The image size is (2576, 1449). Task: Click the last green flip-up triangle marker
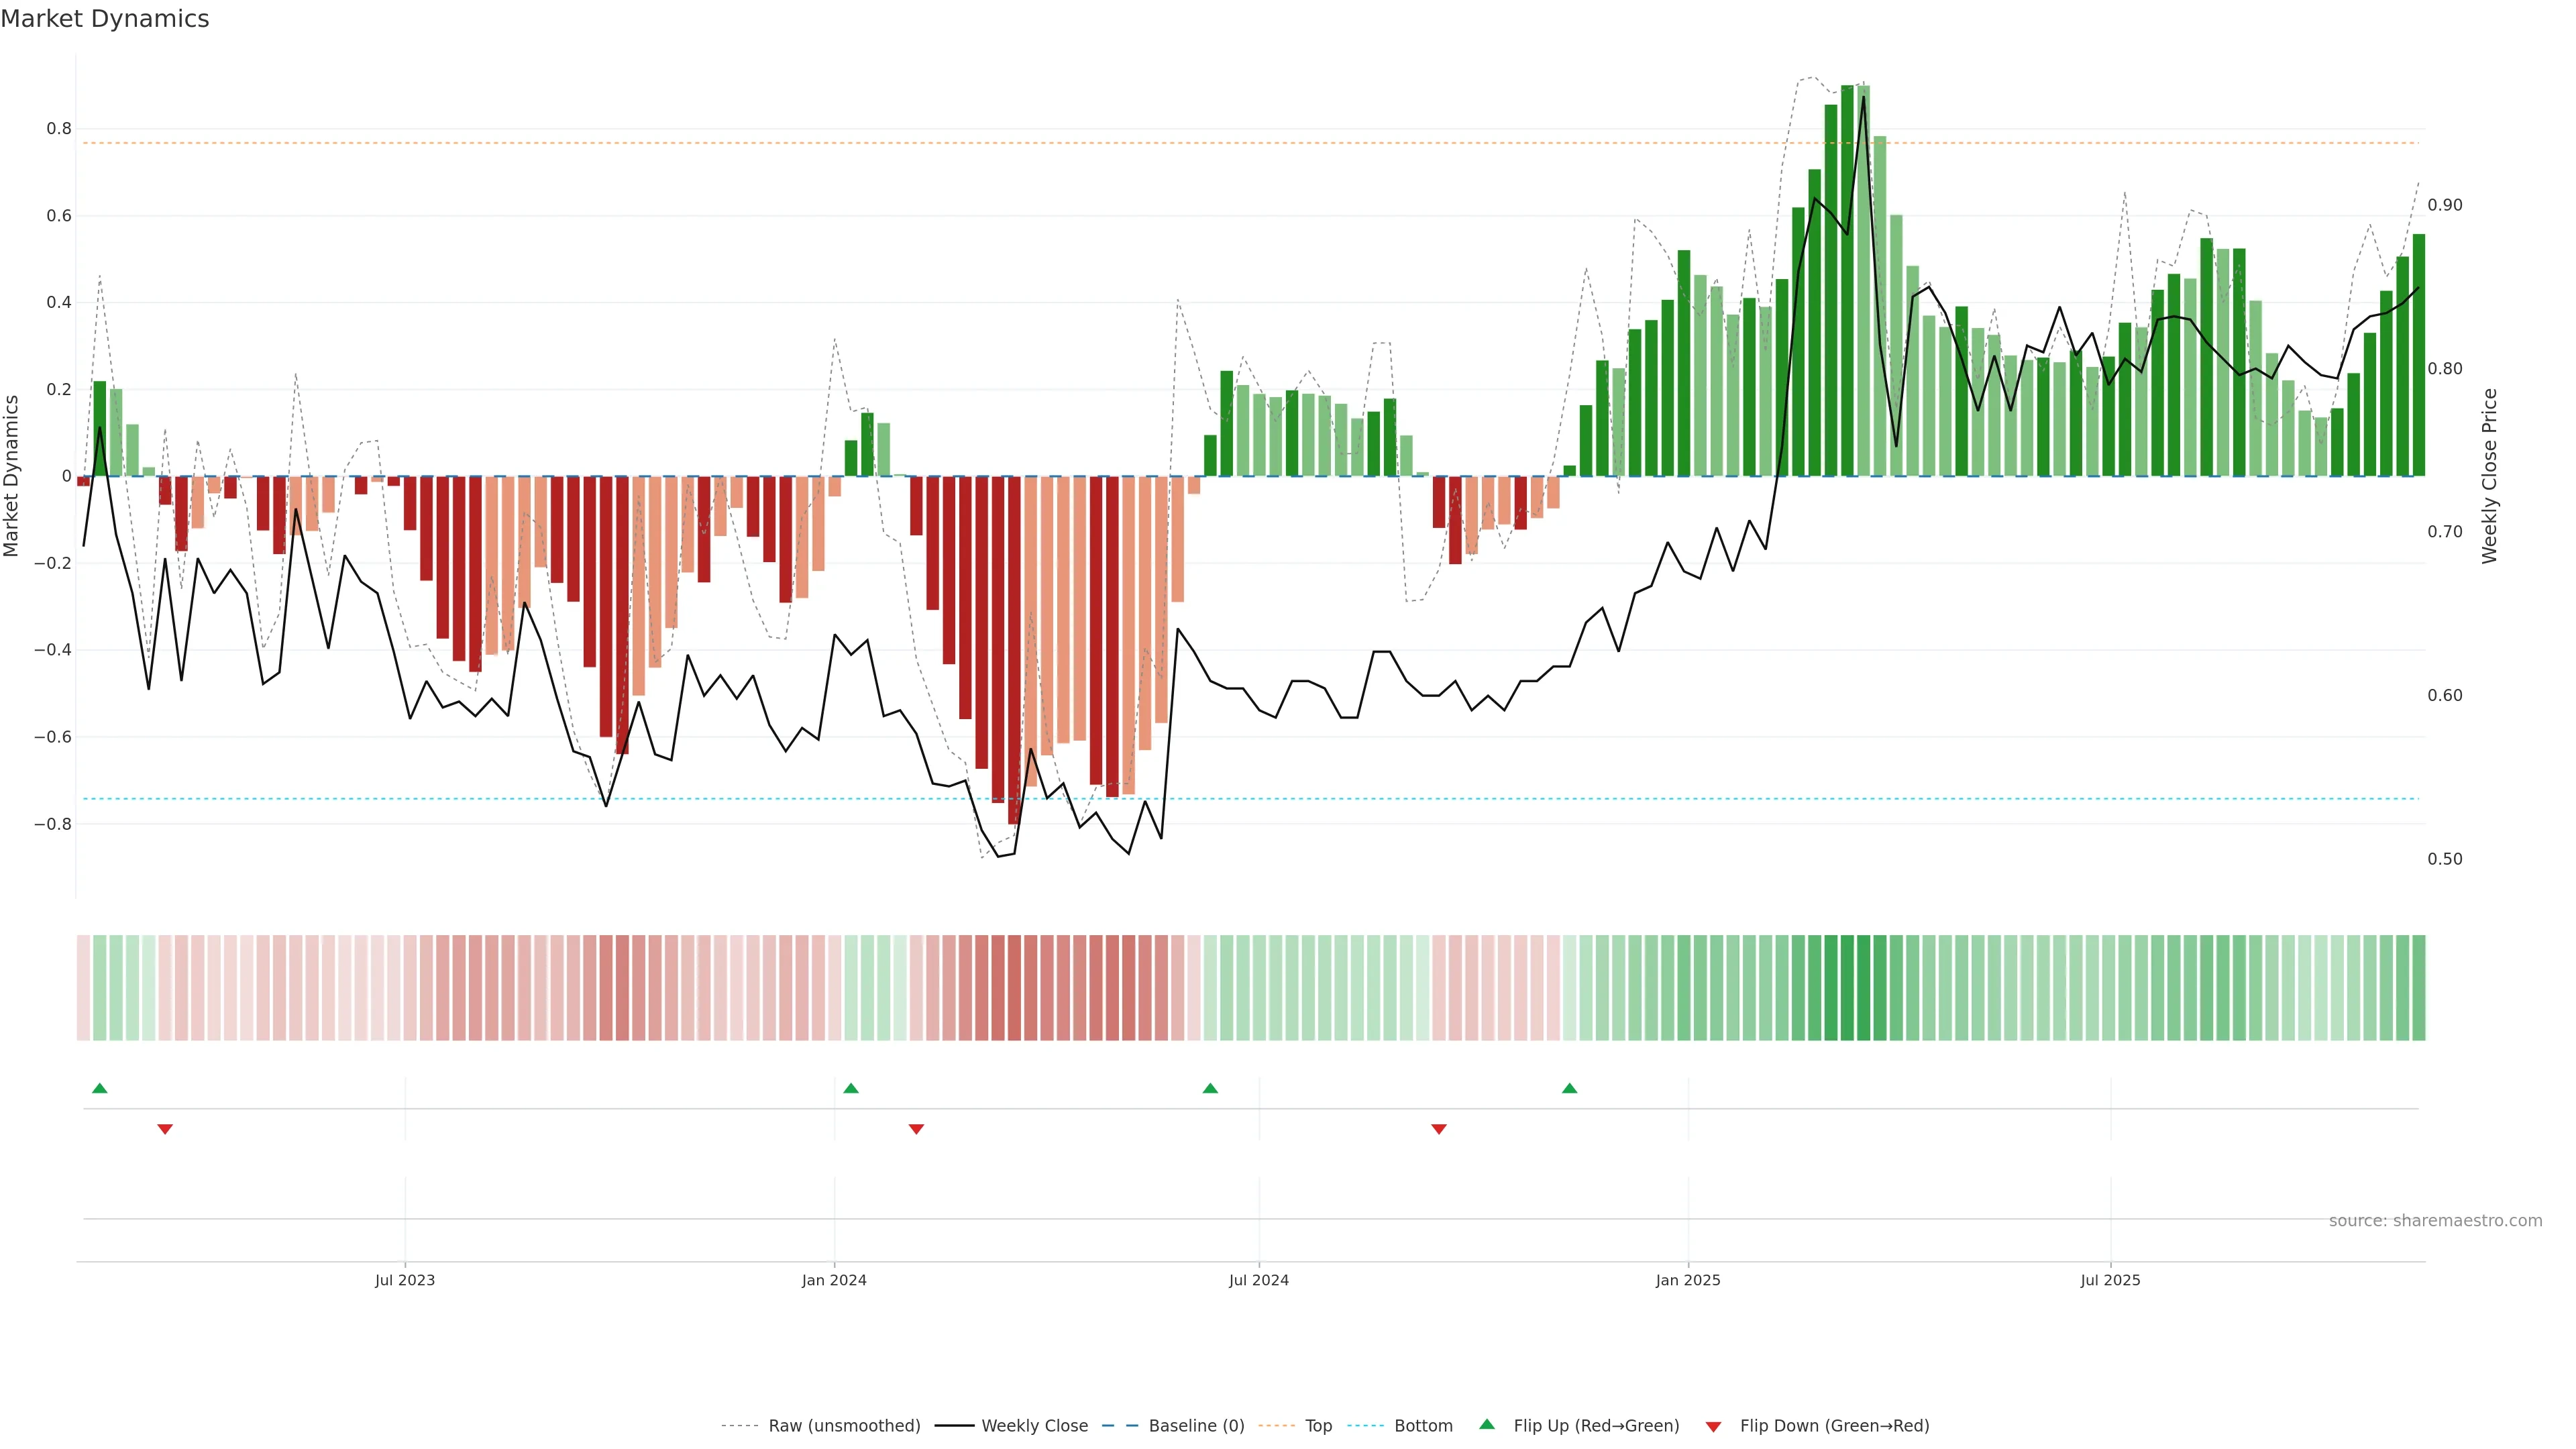tap(1569, 1088)
